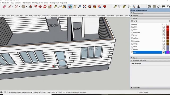Viewport: 170px width, 95px height.
Task: Click the Измерения measurements field
Action: point(159,92)
